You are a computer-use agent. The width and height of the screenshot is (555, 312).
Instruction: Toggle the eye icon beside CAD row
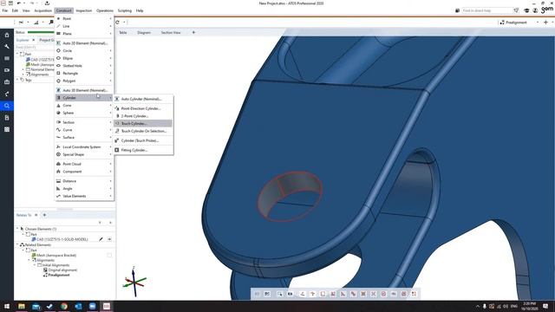(109, 239)
